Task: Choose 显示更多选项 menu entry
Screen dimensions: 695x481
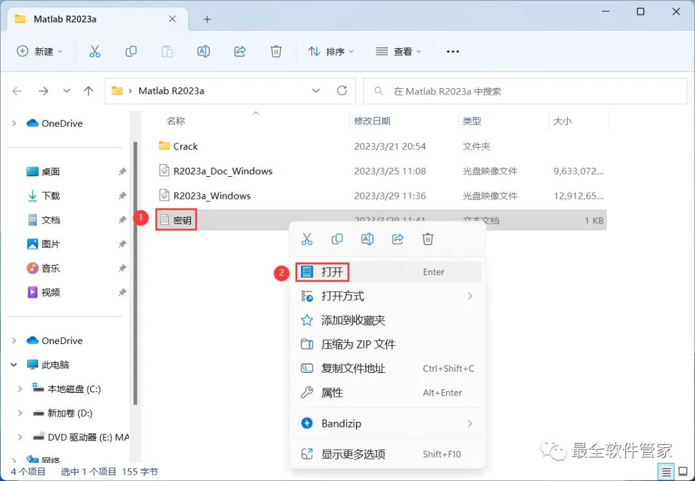Action: pos(388,454)
